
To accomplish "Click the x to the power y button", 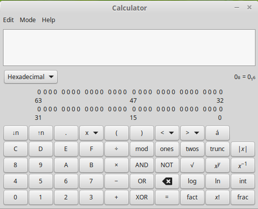I will coord(218,165).
